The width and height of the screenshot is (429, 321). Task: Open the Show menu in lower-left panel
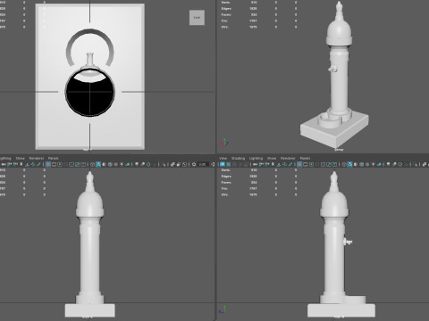20,158
